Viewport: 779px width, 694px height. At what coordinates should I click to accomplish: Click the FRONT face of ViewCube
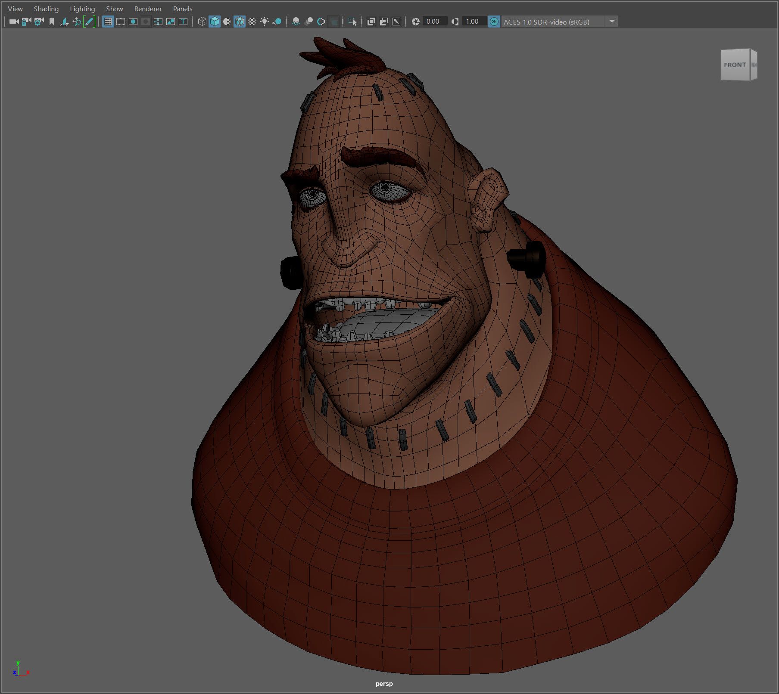(735, 65)
